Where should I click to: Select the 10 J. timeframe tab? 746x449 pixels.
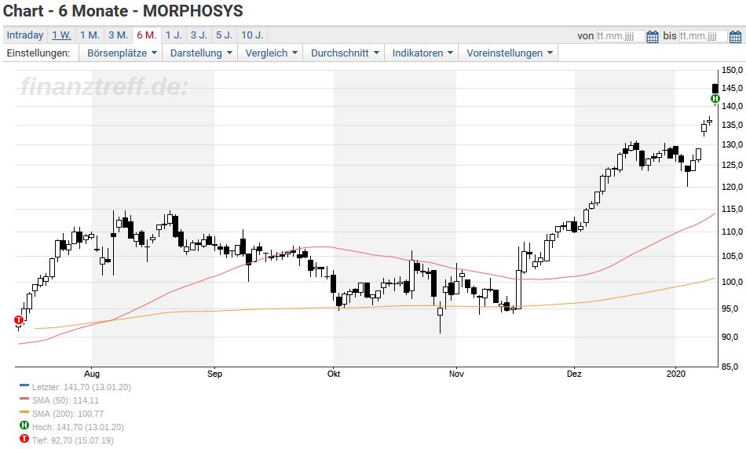click(252, 35)
